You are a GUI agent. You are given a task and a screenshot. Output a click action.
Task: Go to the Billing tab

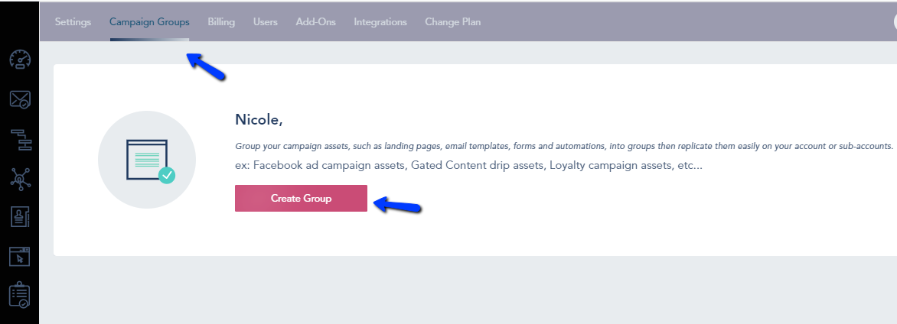point(221,21)
